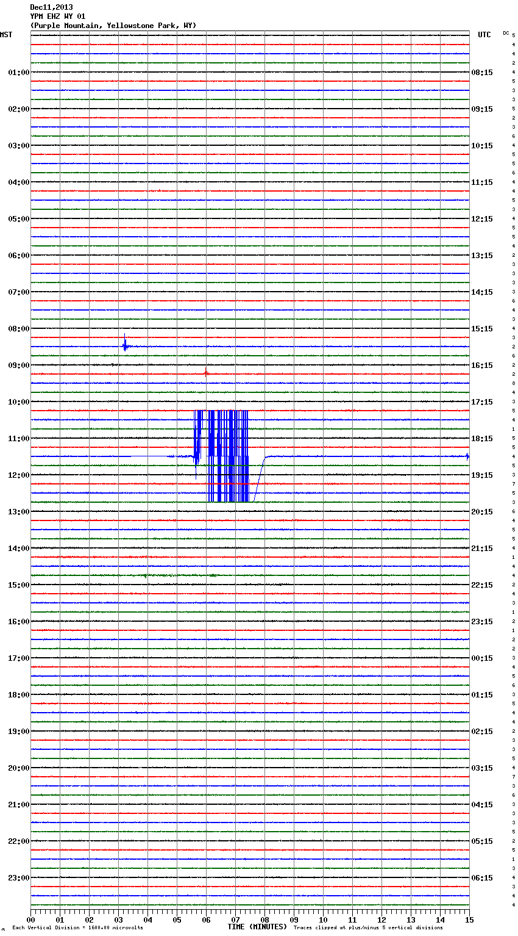Click the Each Vertical Division = 1600.00 microvolts note
This screenshot has height=936, width=518.
77,927
